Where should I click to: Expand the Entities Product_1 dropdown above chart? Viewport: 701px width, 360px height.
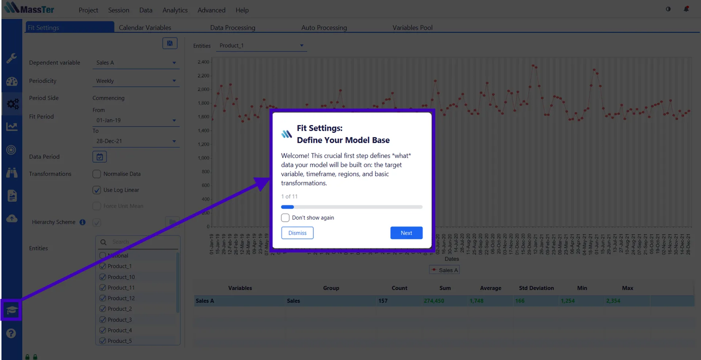(261, 46)
